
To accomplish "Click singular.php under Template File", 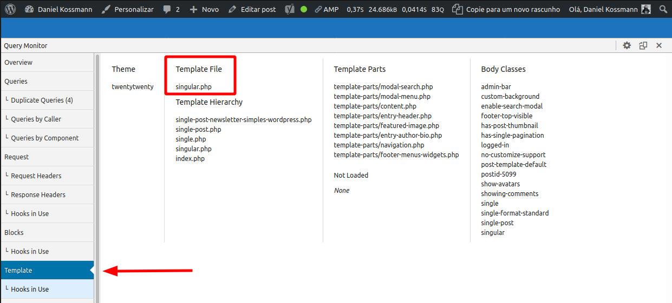I will coord(193,87).
